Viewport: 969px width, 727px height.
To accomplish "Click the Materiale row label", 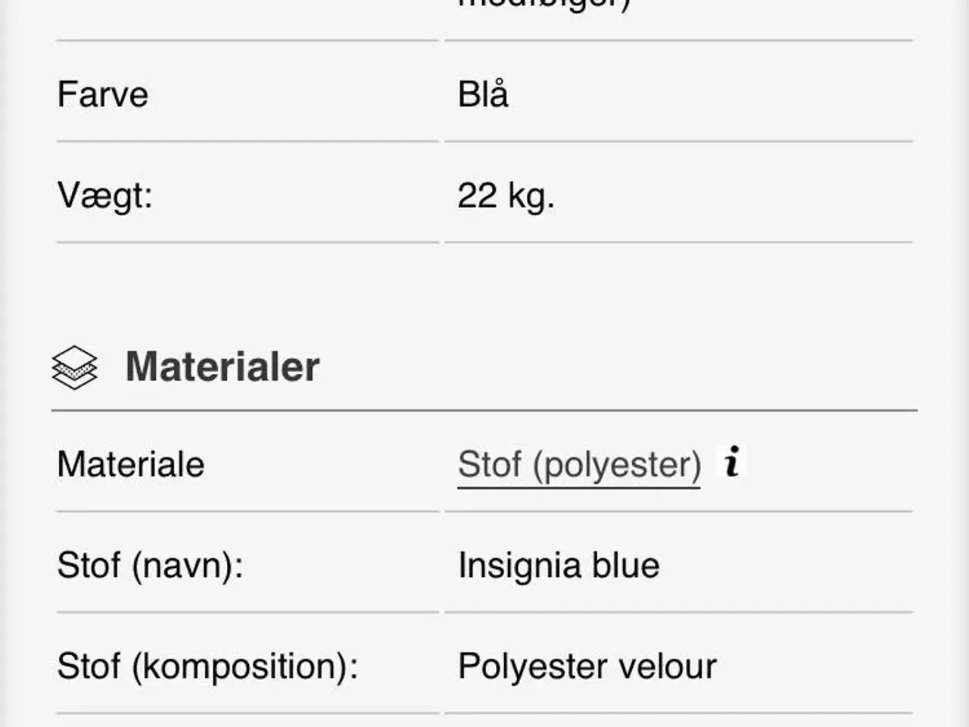I will [x=131, y=464].
